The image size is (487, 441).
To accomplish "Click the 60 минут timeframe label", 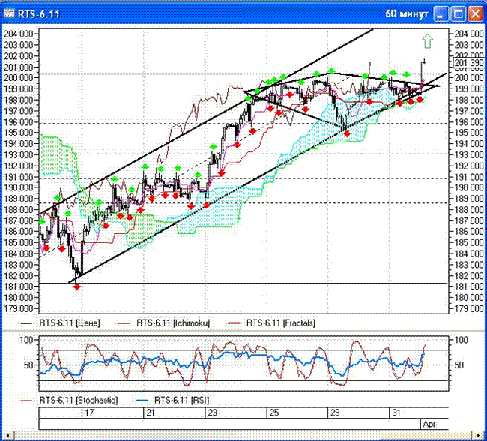I will (x=407, y=14).
